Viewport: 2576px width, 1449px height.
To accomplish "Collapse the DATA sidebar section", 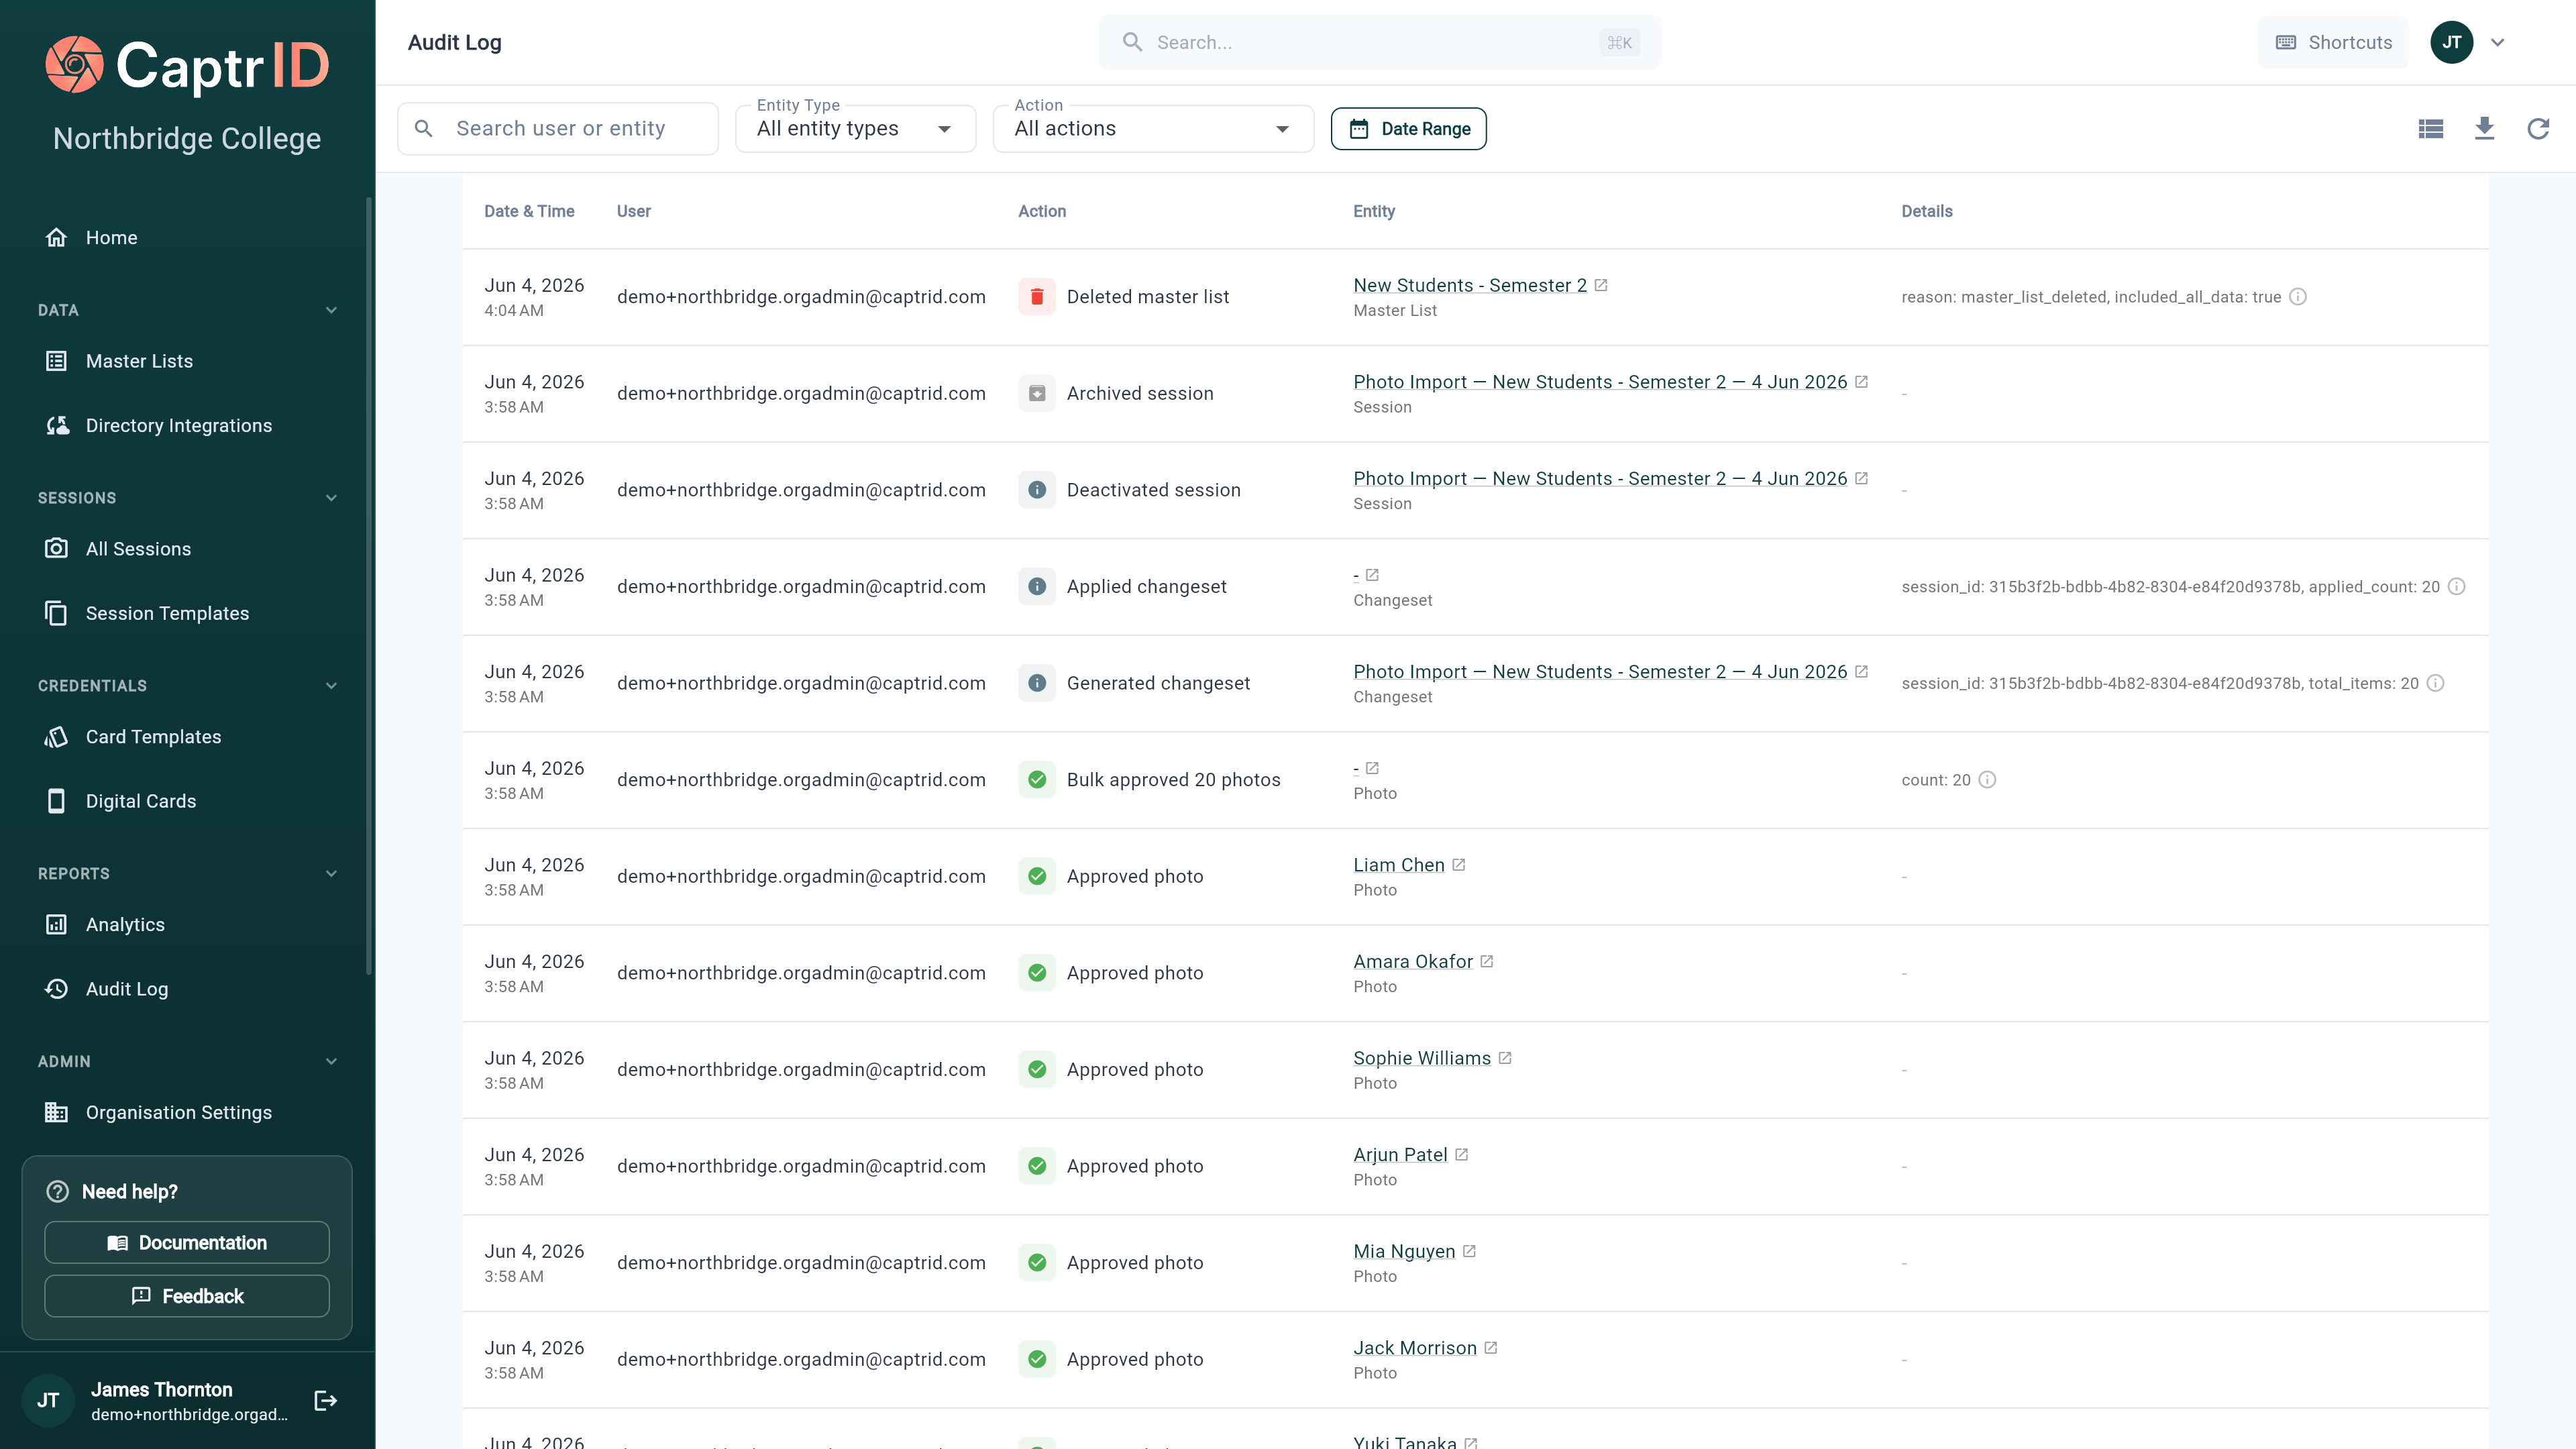I will click(x=331, y=310).
